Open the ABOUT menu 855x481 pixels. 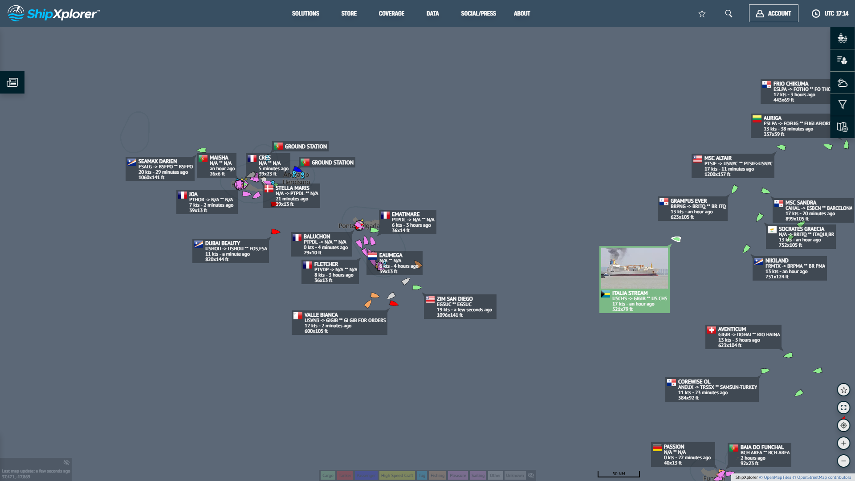pos(522,13)
